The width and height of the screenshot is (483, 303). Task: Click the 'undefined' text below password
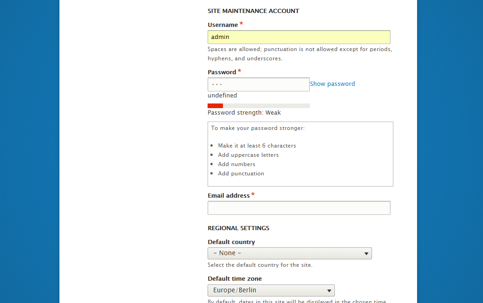click(222, 96)
